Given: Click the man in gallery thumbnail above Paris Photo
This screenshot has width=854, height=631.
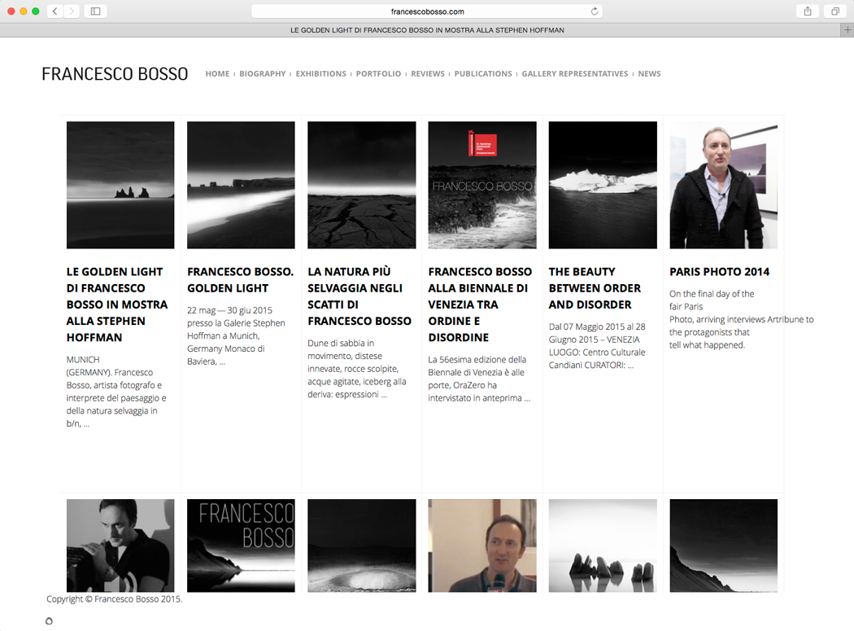Looking at the screenshot, I should [723, 185].
